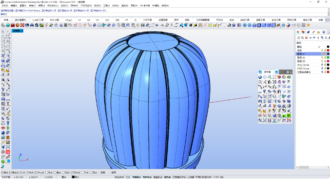Toggle visibility bulb of 图层 02
The width and height of the screenshot is (330, 179).
pyautogui.click(x=322, y=57)
